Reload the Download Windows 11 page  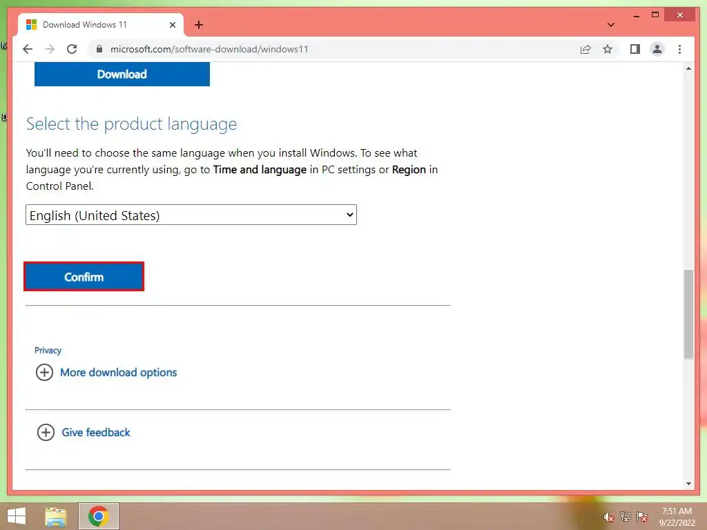pos(72,49)
